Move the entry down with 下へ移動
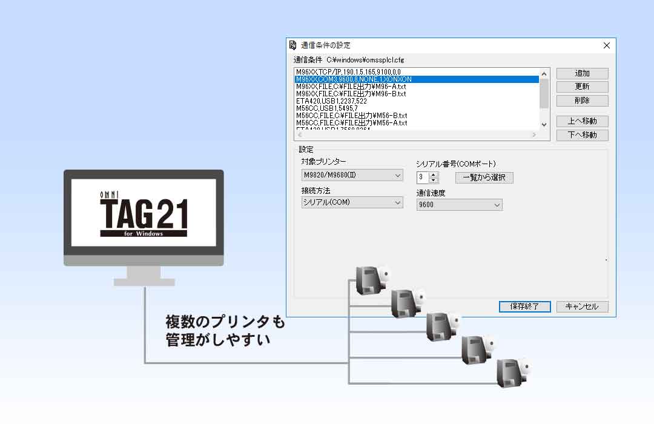The image size is (654, 424). point(583,135)
